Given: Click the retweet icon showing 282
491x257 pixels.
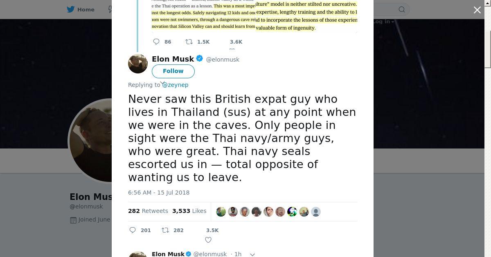Looking at the screenshot, I should pos(165,230).
